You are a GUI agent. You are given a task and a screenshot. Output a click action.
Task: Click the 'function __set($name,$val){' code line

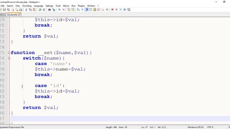51,53
